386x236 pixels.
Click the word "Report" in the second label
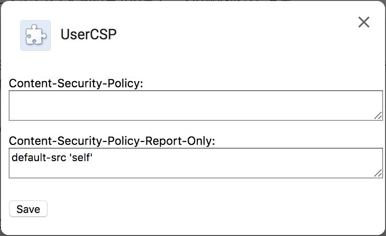point(163,141)
